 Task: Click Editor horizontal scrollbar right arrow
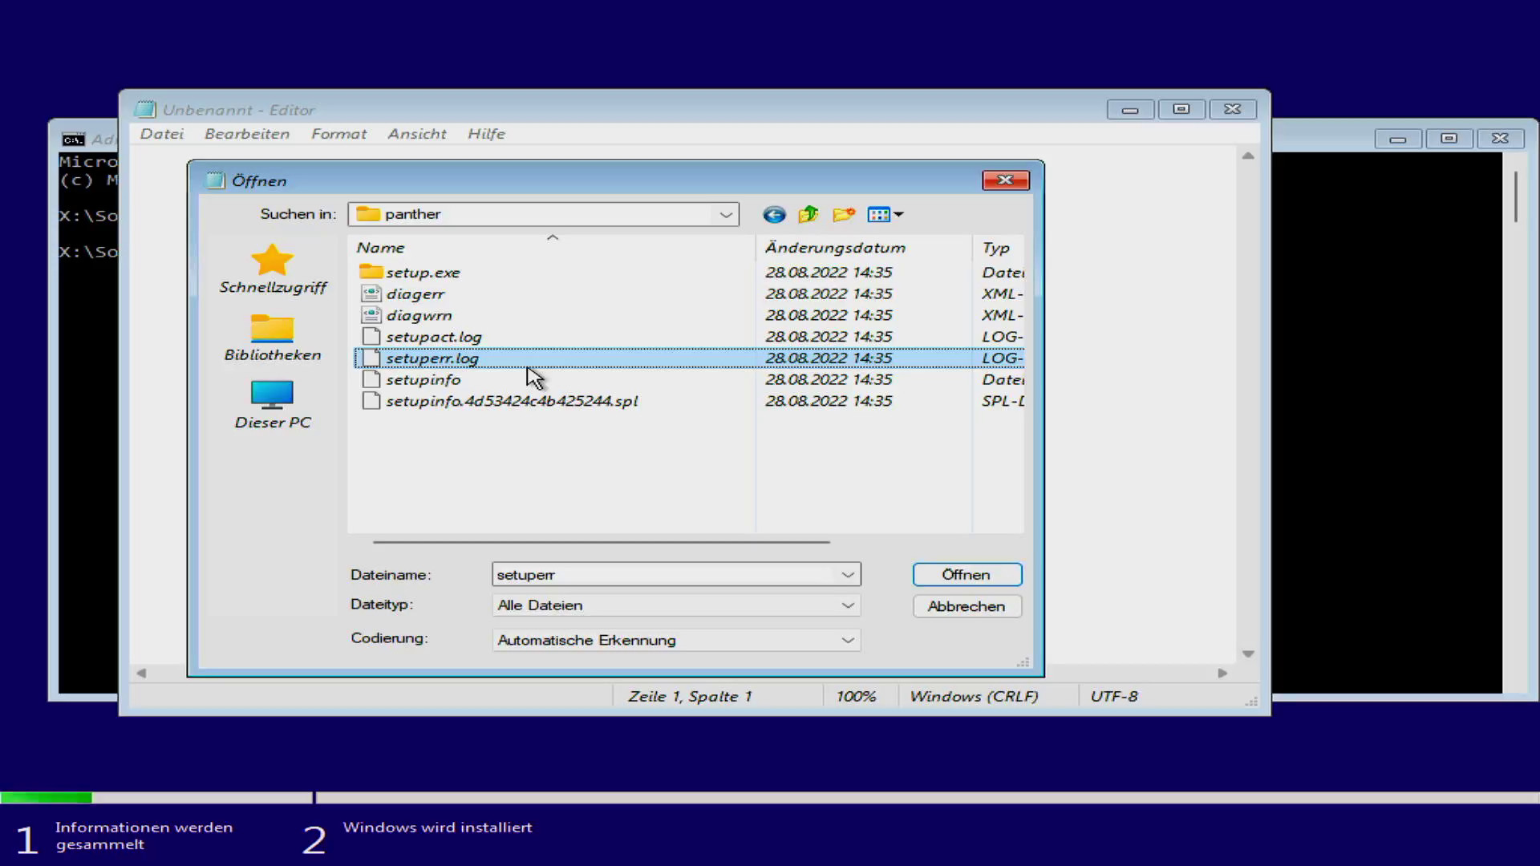click(1222, 674)
